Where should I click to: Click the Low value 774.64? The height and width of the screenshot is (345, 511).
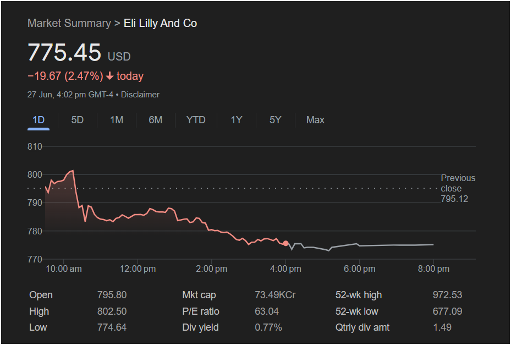(112, 327)
